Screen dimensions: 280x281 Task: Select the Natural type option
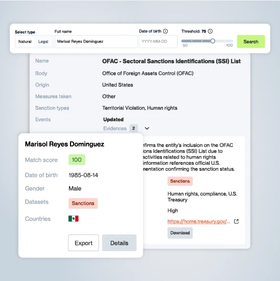(25, 41)
